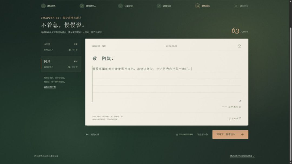Click the circled 05 current-step icon

point(197,6)
